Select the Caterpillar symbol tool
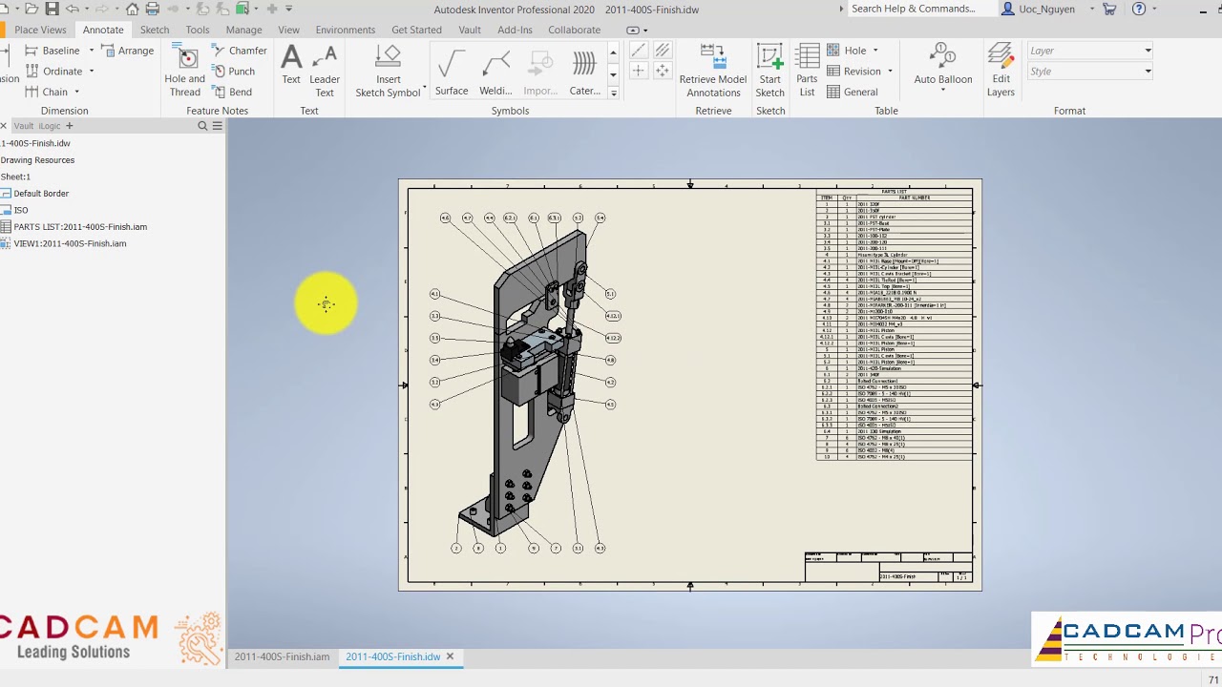1222x687 pixels. tap(584, 73)
